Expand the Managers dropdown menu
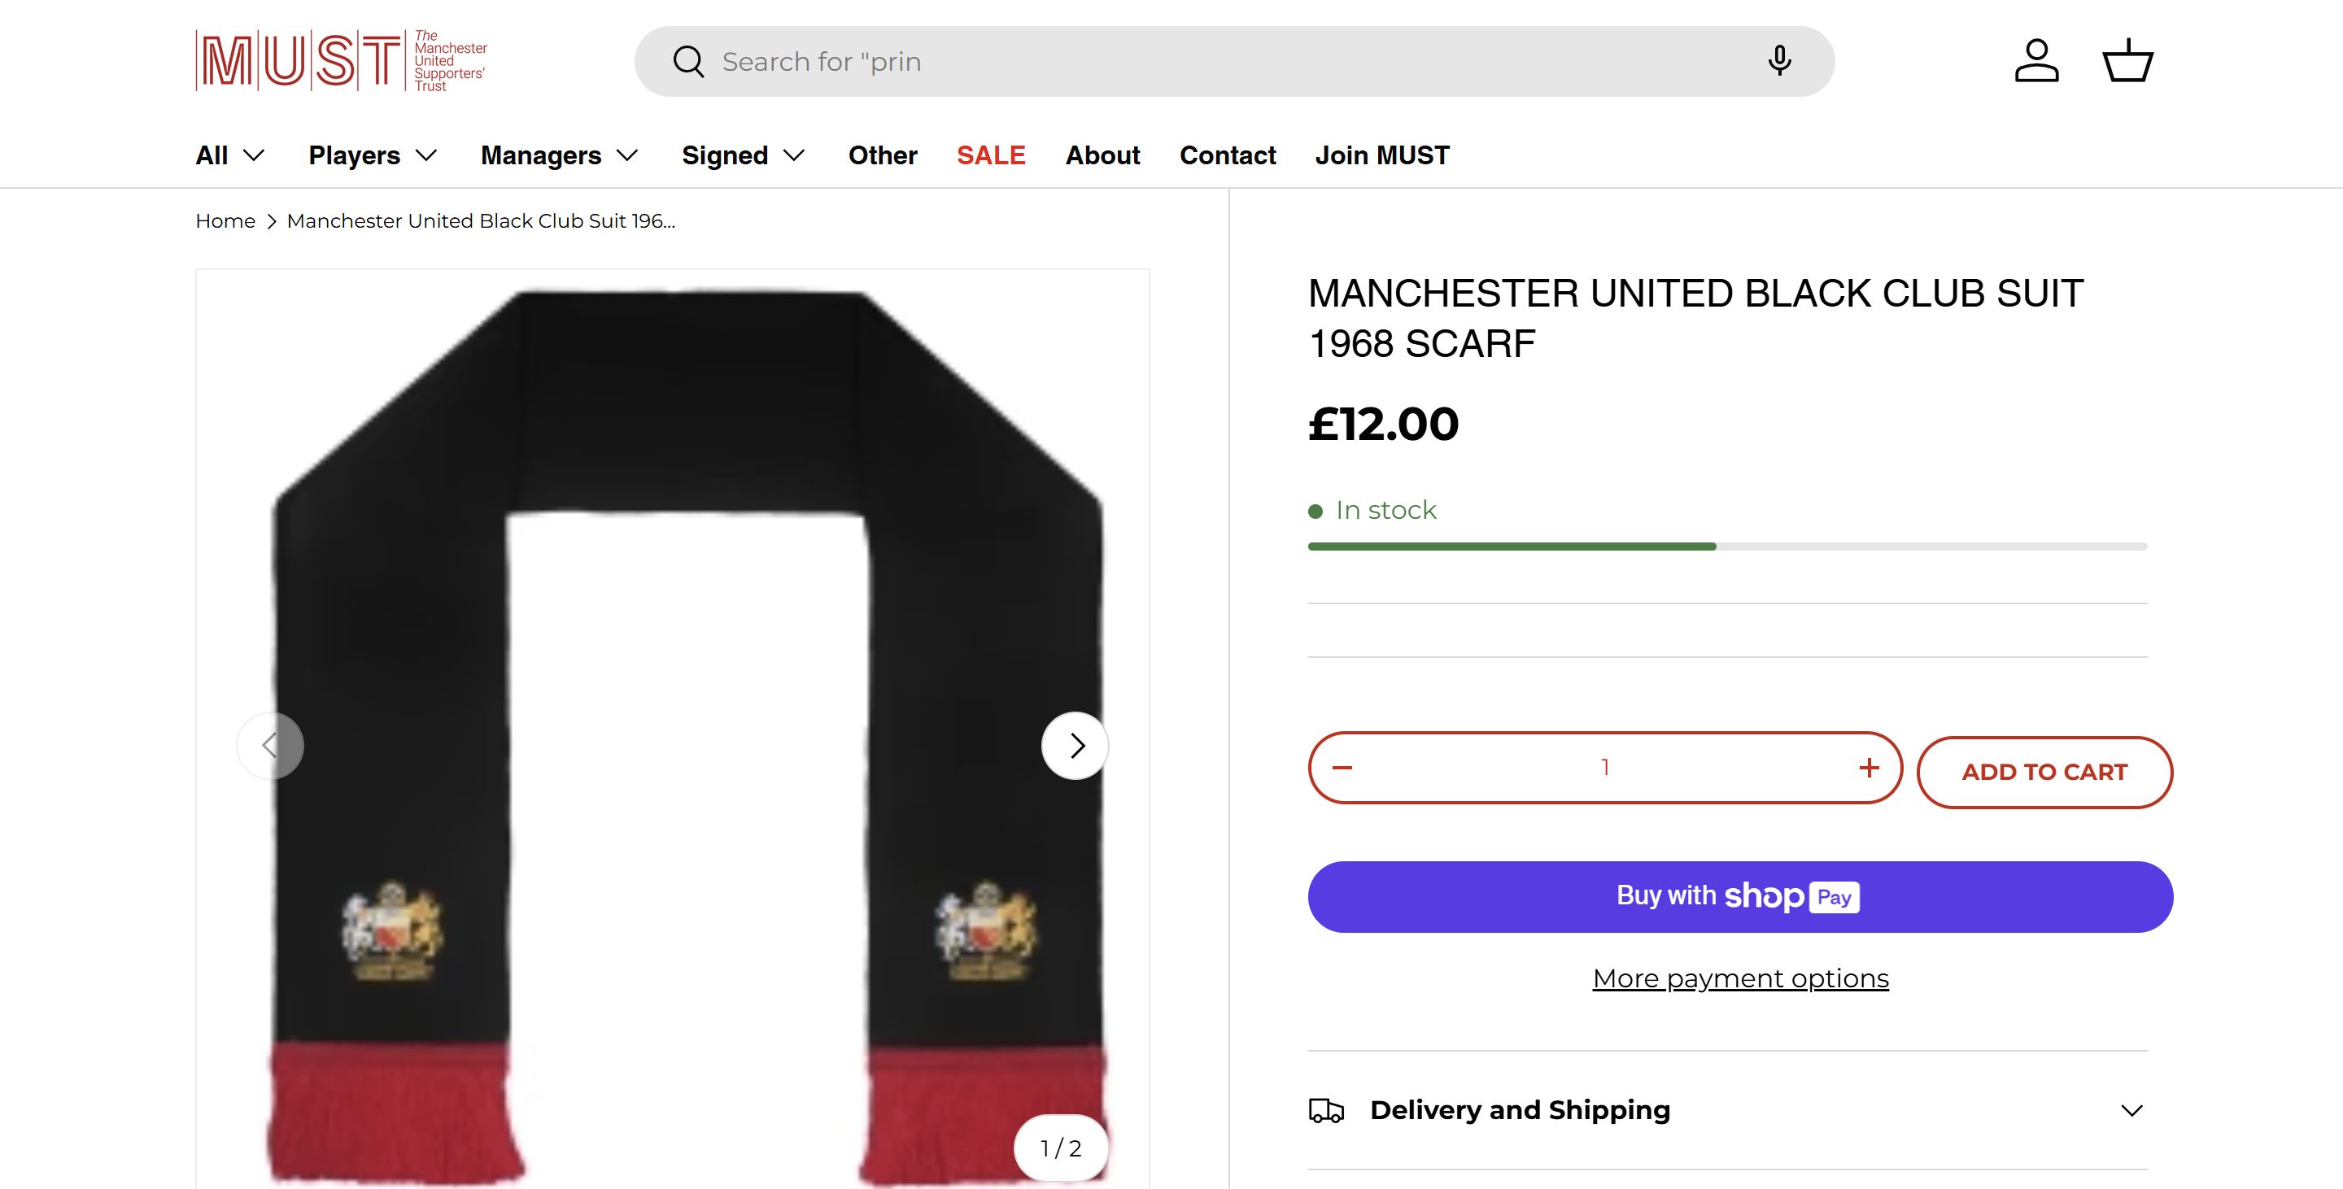2343x1189 pixels. [x=560, y=155]
